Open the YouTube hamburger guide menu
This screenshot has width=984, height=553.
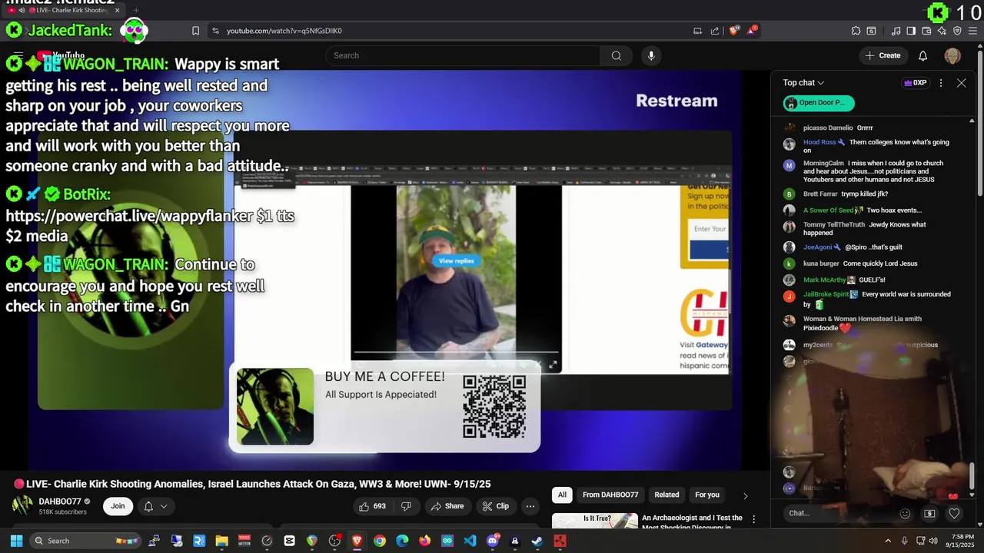[x=18, y=55]
